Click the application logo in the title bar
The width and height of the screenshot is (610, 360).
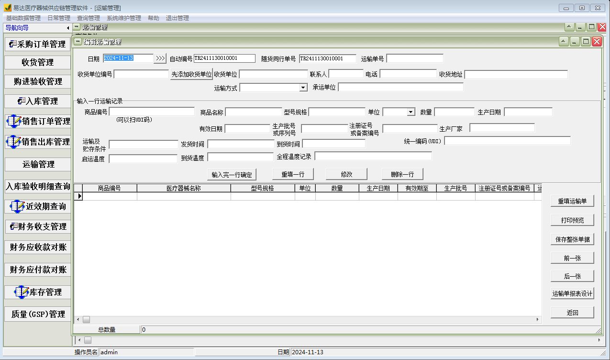point(7,8)
